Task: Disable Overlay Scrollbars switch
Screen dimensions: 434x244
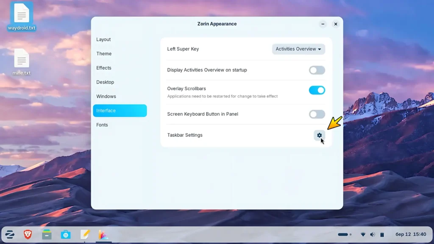Action: click(317, 90)
